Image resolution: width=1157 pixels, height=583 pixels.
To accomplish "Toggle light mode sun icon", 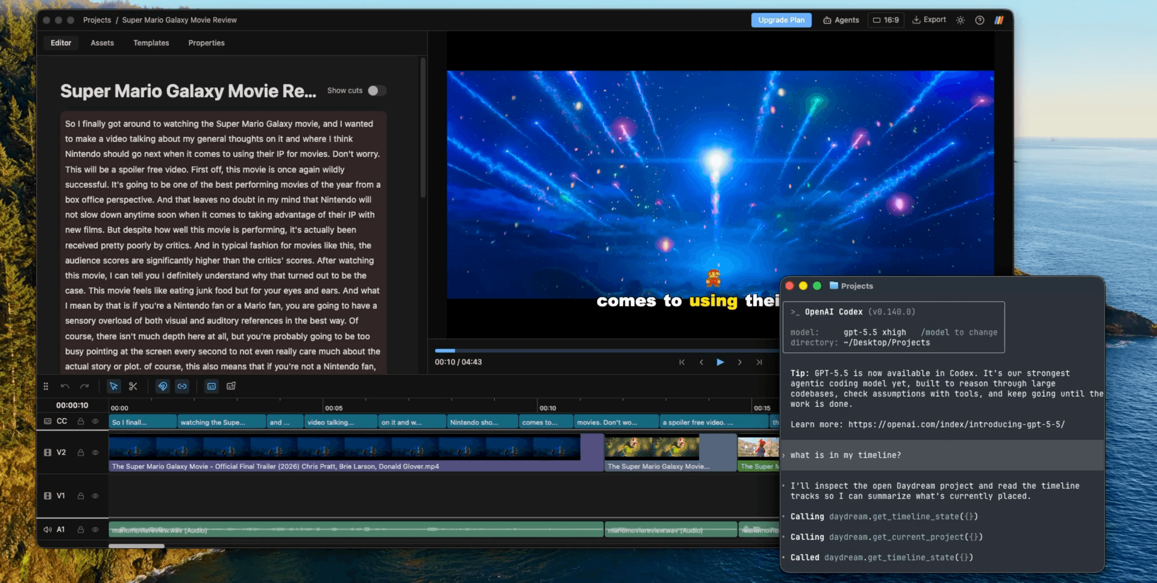I will (960, 20).
